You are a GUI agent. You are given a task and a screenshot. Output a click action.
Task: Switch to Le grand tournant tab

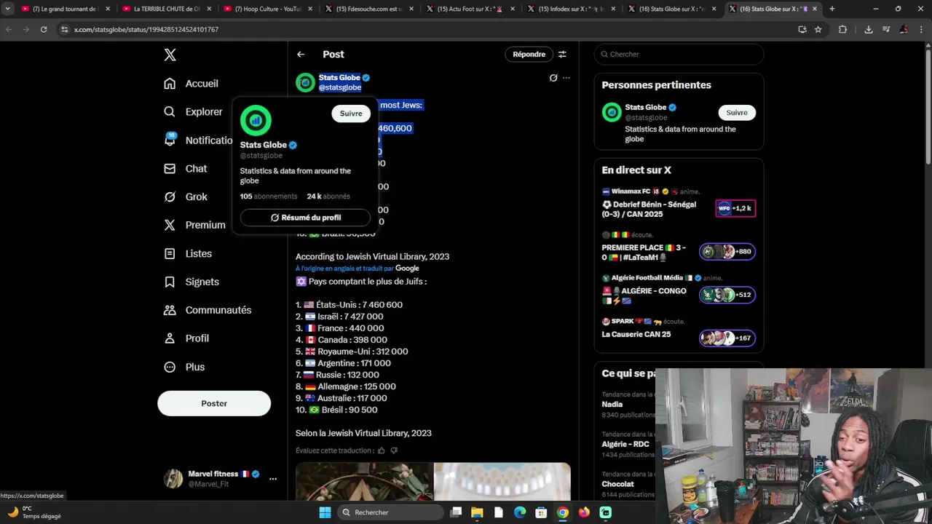pos(64,9)
